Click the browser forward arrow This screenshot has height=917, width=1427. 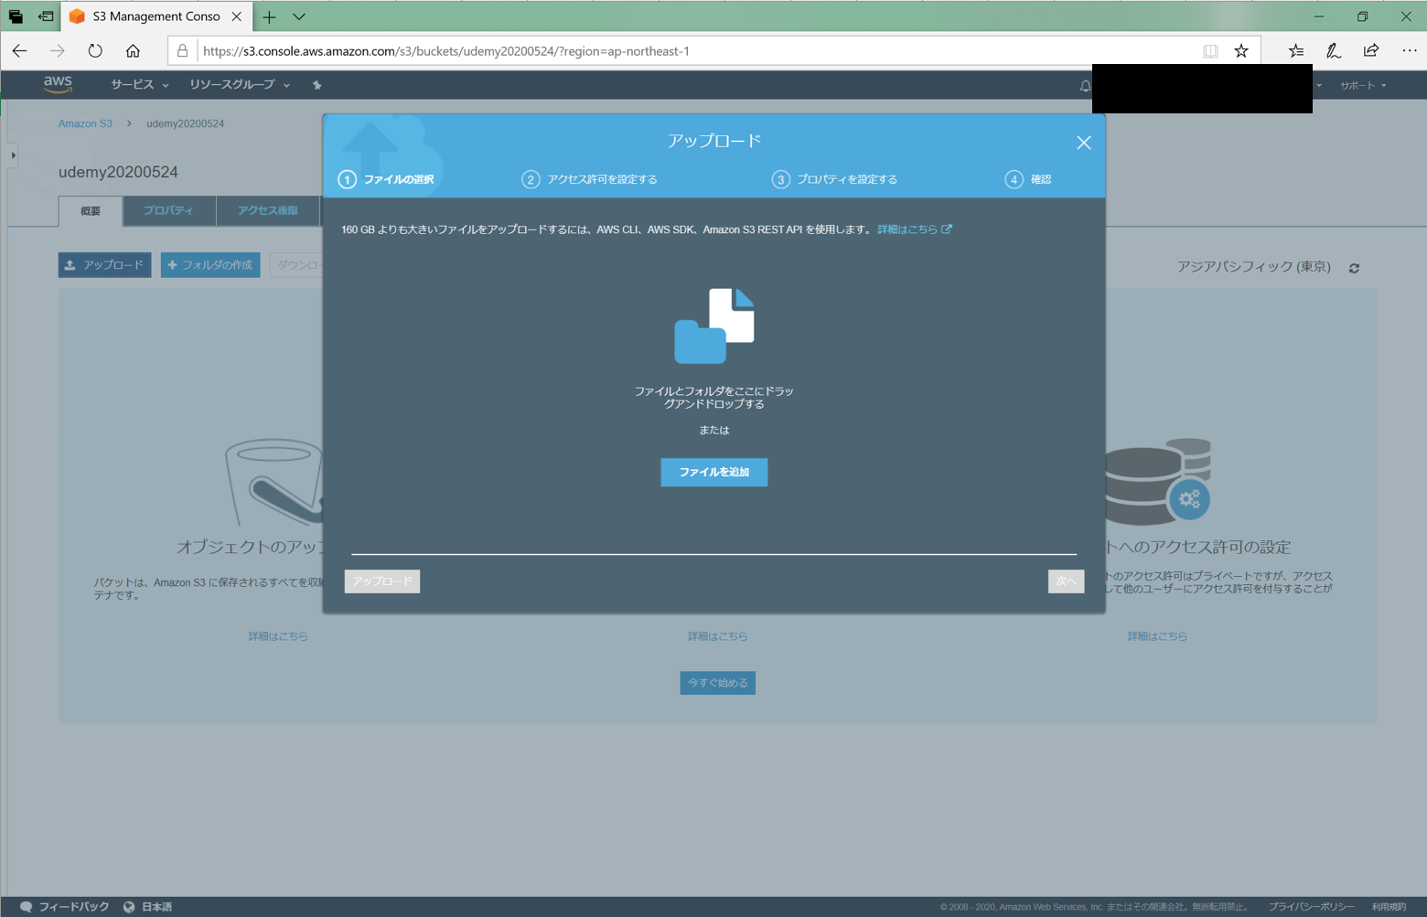tap(58, 50)
